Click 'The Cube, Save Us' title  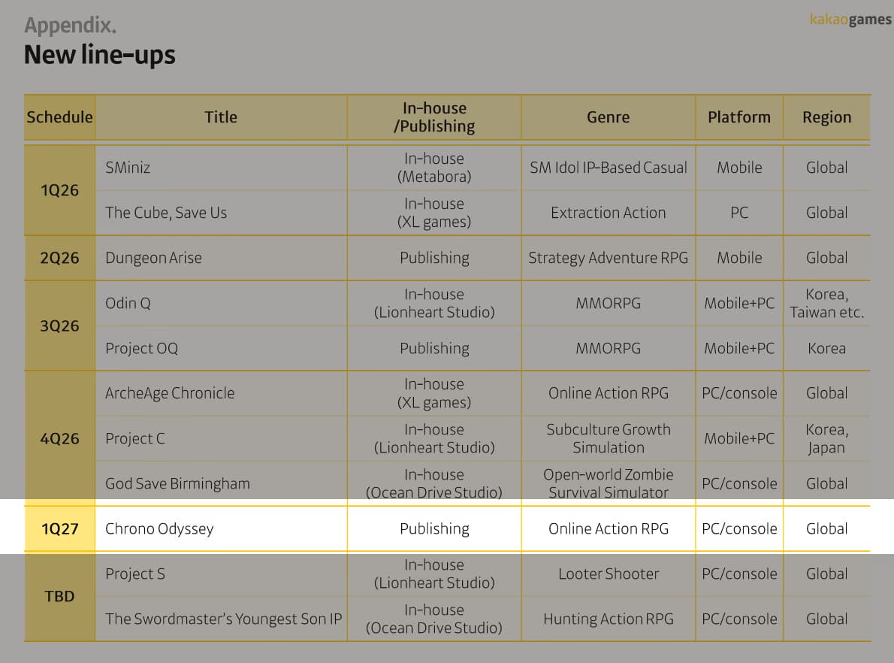click(x=166, y=213)
